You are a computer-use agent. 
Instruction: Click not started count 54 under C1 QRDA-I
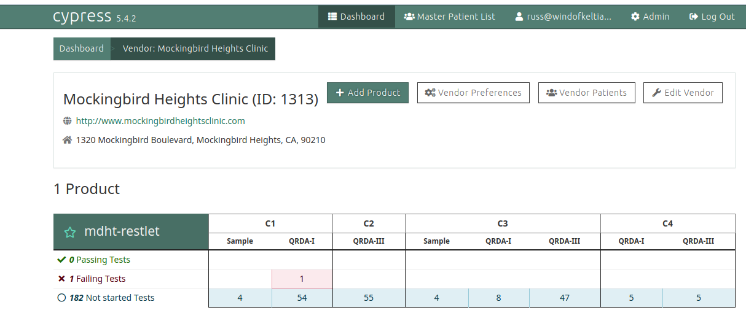tap(302, 298)
